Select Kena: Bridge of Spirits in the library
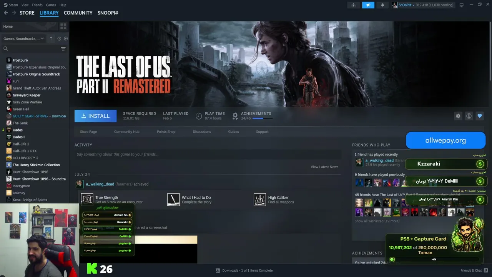 30,200
